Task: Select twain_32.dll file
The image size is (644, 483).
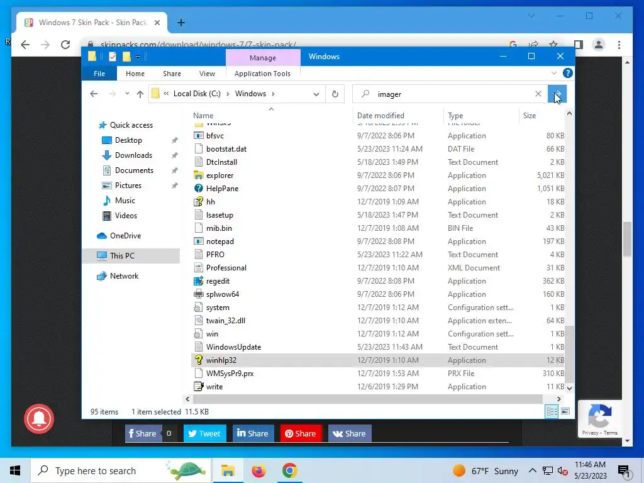Action: (x=226, y=320)
